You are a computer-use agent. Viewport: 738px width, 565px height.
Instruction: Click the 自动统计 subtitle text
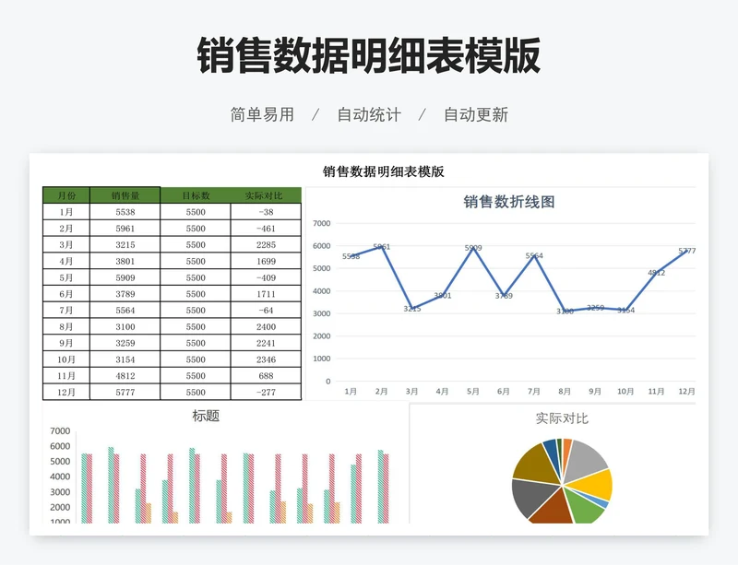[x=369, y=114]
